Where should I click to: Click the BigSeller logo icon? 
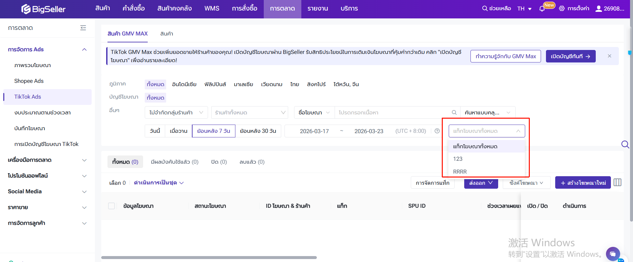(26, 9)
